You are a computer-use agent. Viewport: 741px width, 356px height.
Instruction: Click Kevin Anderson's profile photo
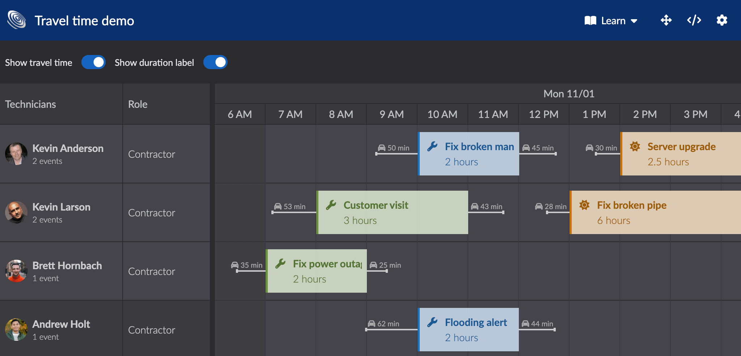tap(16, 154)
